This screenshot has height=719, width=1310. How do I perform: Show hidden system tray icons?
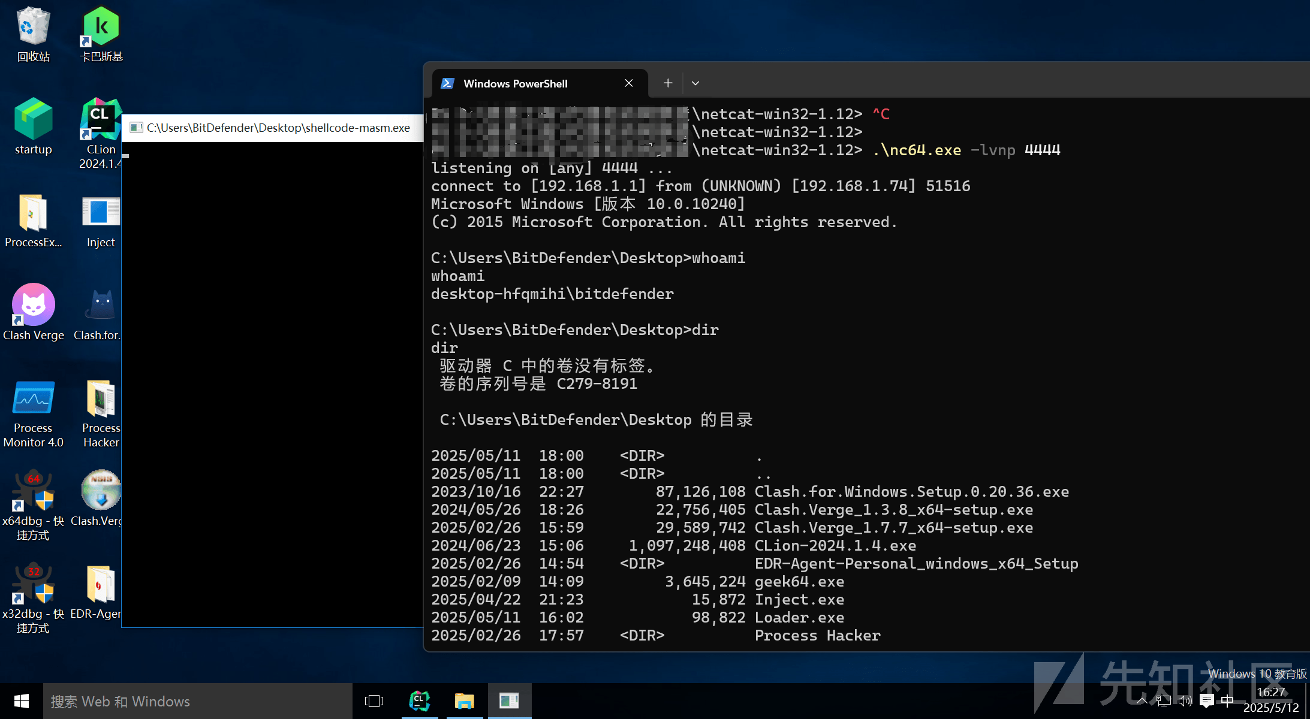(x=1142, y=701)
